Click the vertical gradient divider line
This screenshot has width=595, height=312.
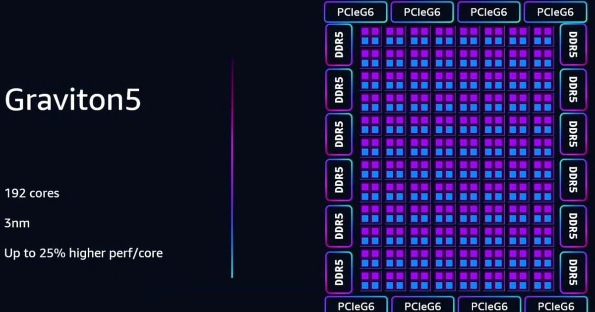232,168
